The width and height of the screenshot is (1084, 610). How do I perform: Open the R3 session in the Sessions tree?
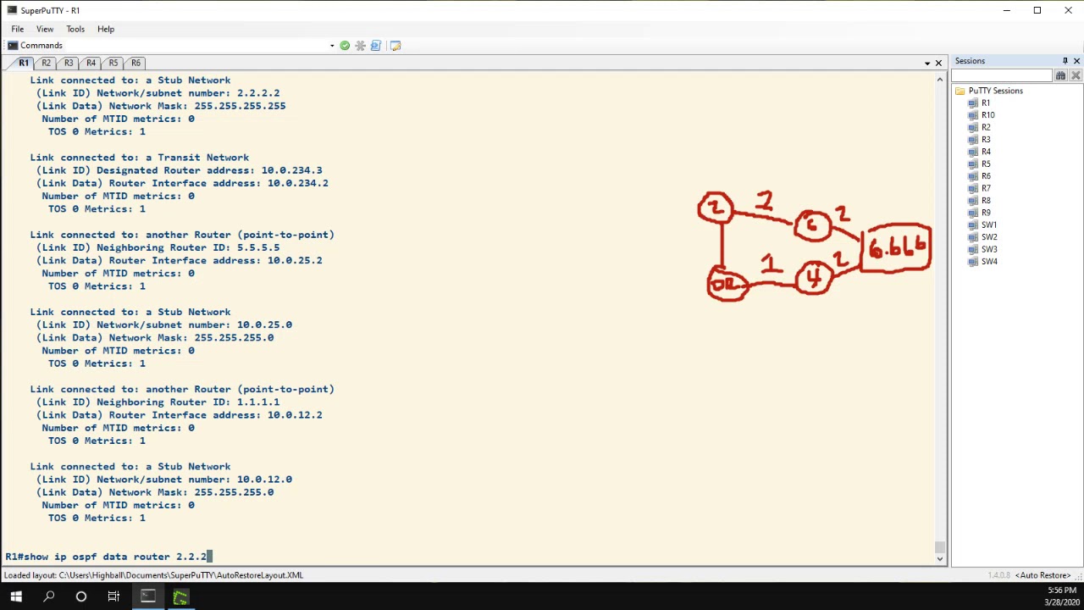point(985,140)
